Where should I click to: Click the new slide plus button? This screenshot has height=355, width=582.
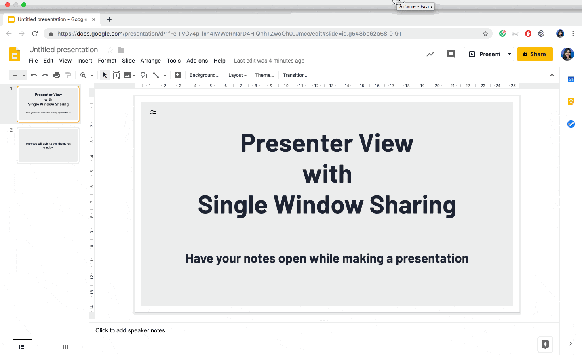click(x=15, y=75)
